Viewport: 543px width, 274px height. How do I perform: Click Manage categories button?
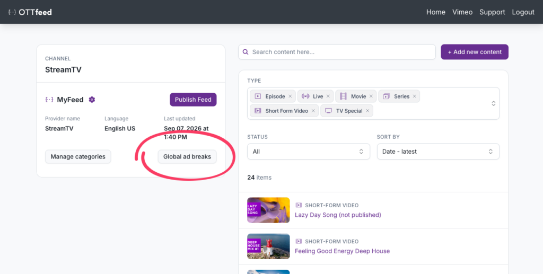(x=78, y=157)
